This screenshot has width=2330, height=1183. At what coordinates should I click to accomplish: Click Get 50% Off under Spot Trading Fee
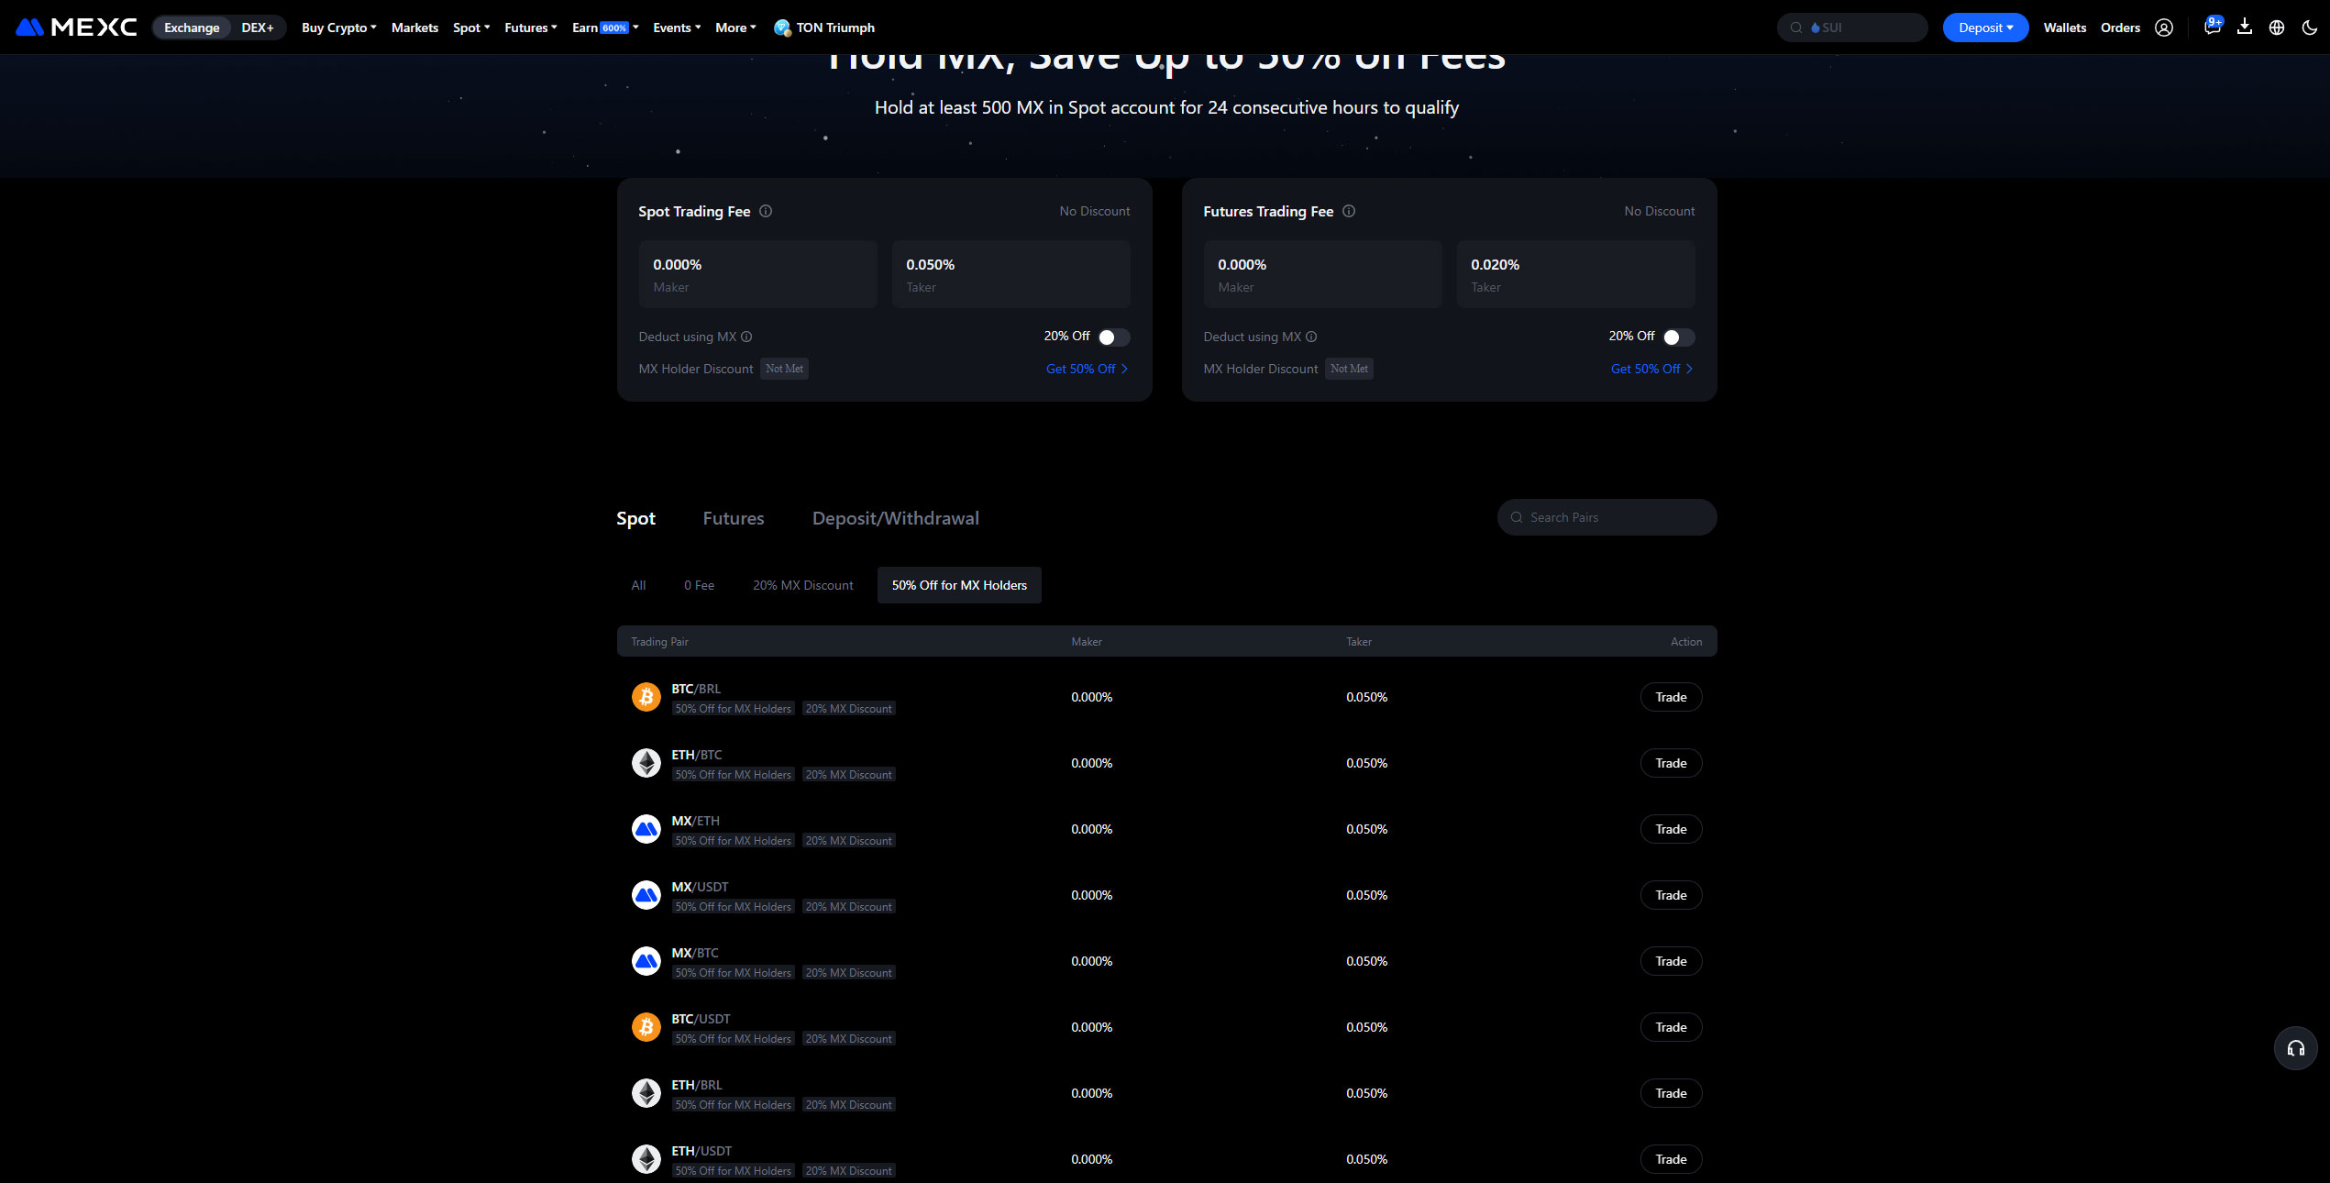point(1088,369)
